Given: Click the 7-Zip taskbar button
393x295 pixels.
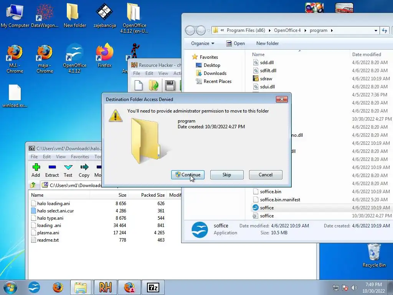Looking at the screenshot, I should (153, 287).
